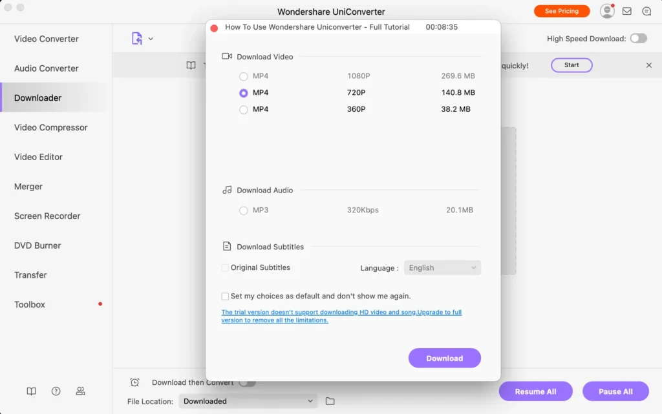The image size is (662, 414).
Task: Open the subtitle Language dropdown
Action: click(x=442, y=267)
